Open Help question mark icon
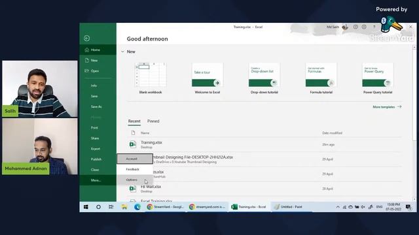Viewport: 419px width, 235px height. tap(374, 27)
